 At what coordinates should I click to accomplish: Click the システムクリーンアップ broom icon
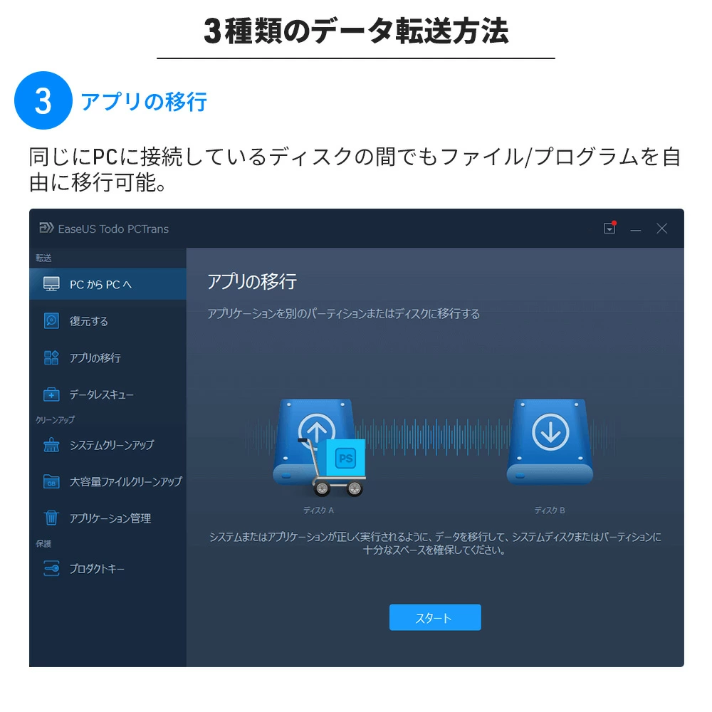click(51, 444)
